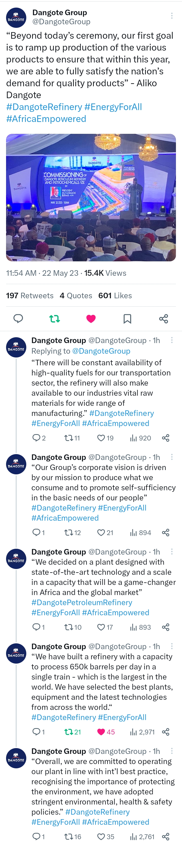Like the "constant availability" reply with 19 likes
Image resolution: width=182 pixels, height=846 pixels.
[101, 438]
